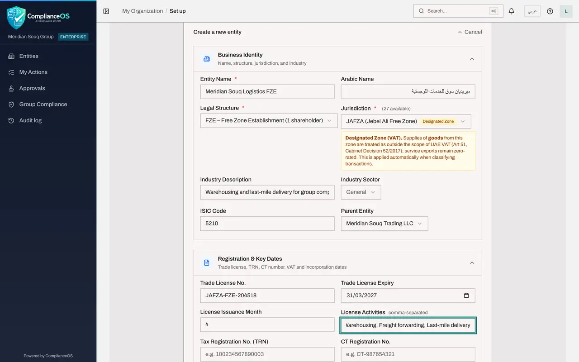Click the Business Identity building icon
This screenshot has height=362, width=579.
tap(207, 59)
